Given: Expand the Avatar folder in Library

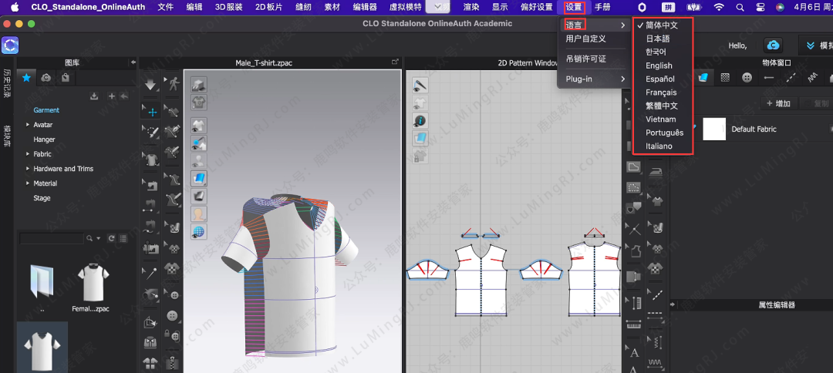Looking at the screenshot, I should tap(28, 125).
